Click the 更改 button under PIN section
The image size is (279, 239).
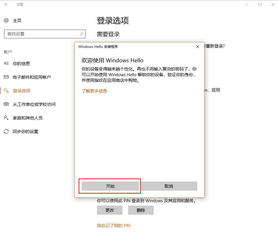(x=109, y=210)
